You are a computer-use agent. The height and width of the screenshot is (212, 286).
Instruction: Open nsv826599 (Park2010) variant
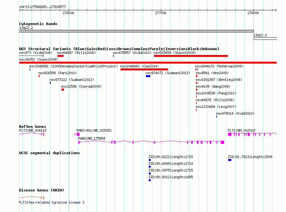tap(58, 73)
